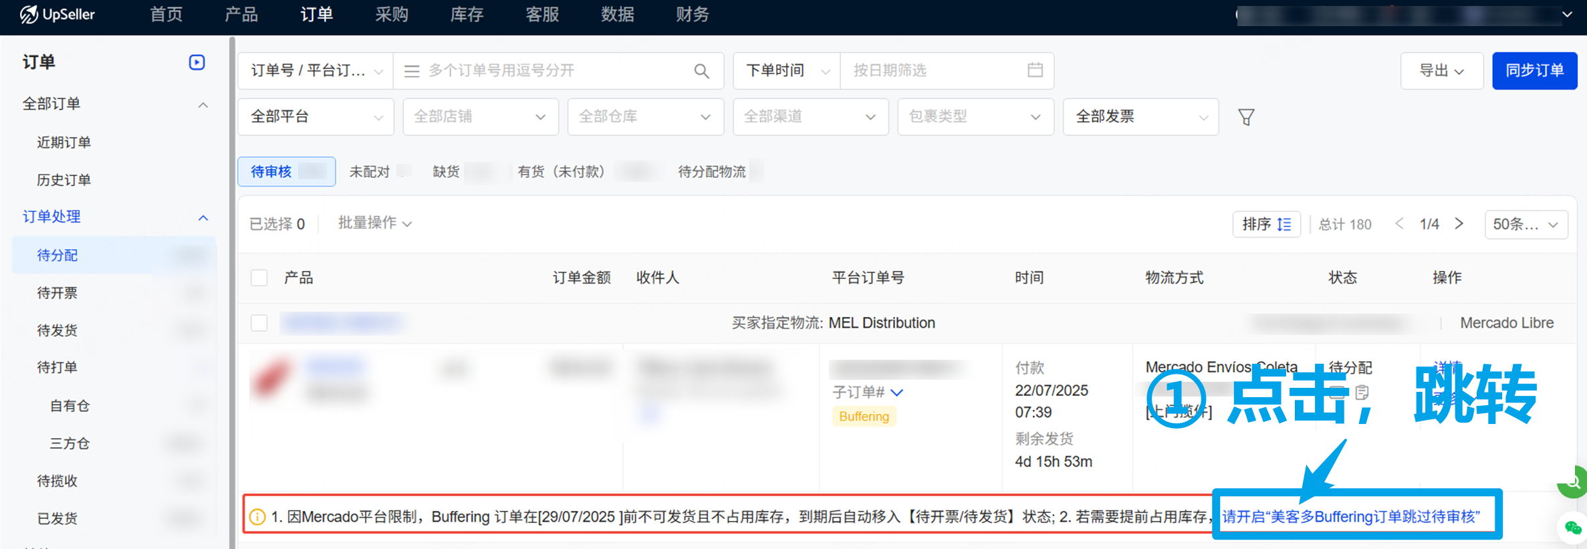Select 近期订单 in sidebar
Screen dimensions: 1587x549
point(64,142)
